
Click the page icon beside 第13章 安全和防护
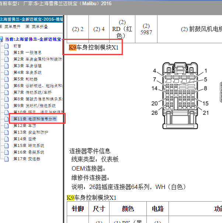[x=7, y=133]
